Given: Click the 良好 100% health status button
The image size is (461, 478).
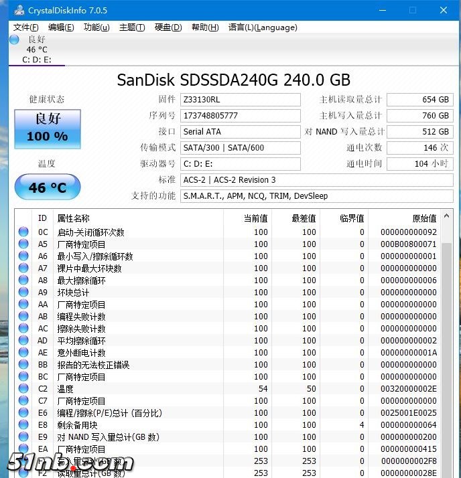Looking at the screenshot, I should [x=47, y=129].
